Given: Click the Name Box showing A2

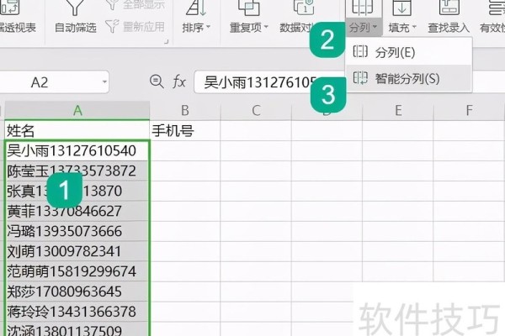Looking at the screenshot, I should coord(54,82).
